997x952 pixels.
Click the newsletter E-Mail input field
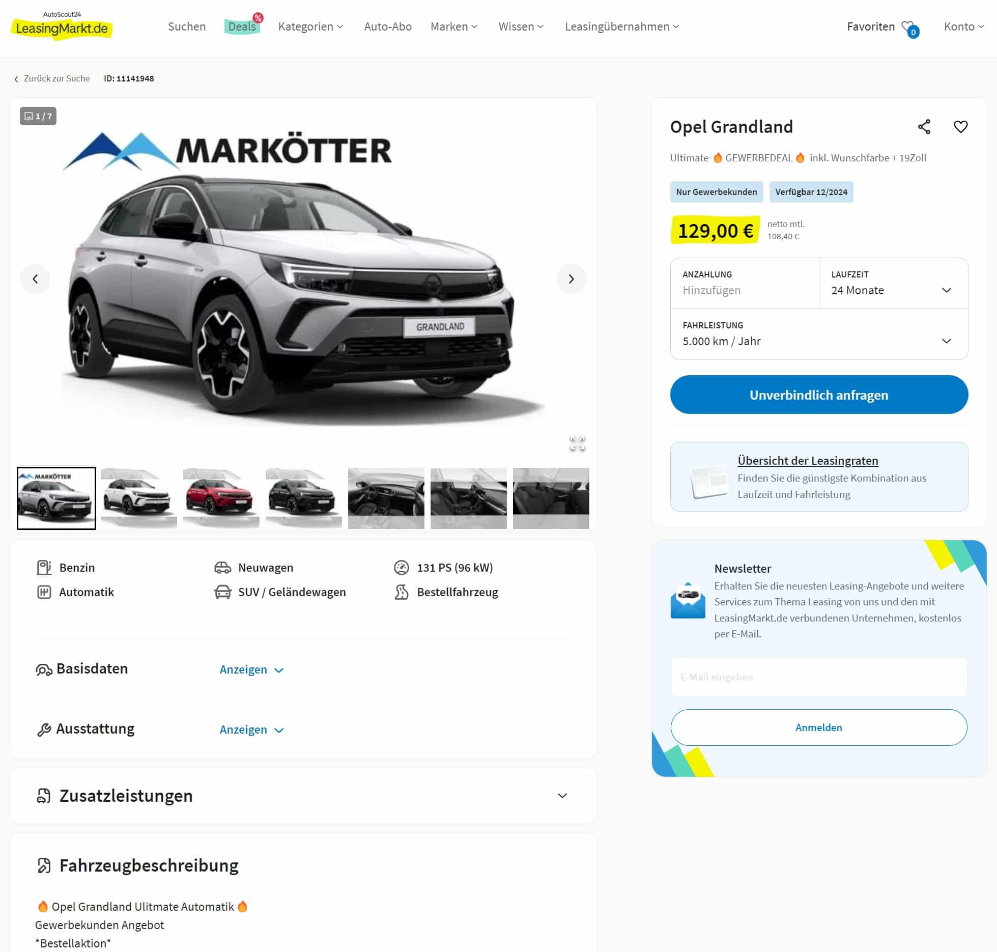819,677
